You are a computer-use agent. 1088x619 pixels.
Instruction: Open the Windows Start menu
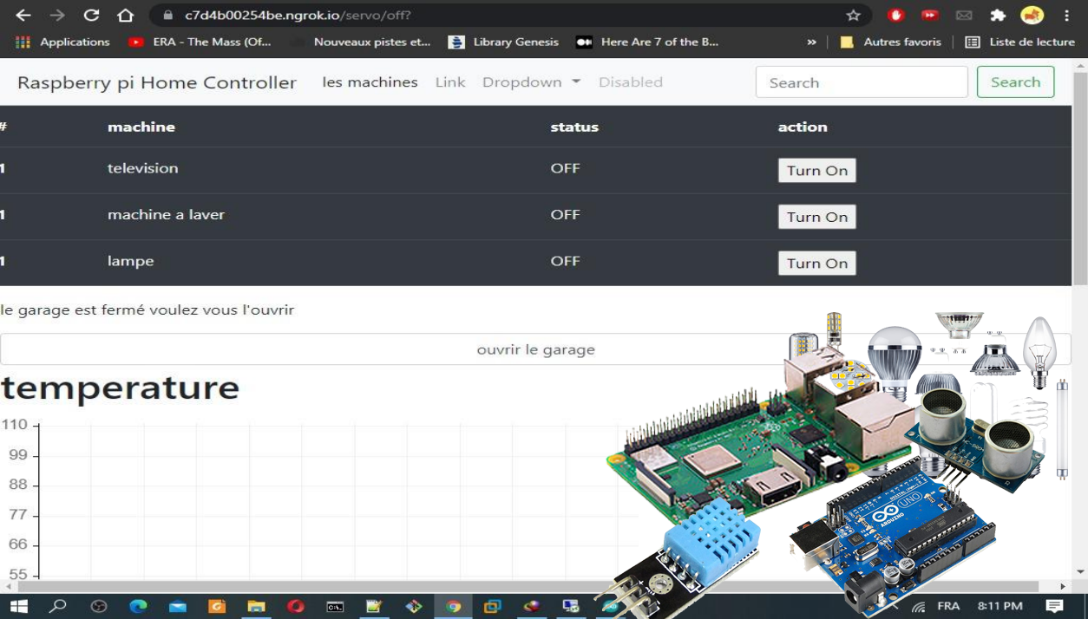(18, 606)
